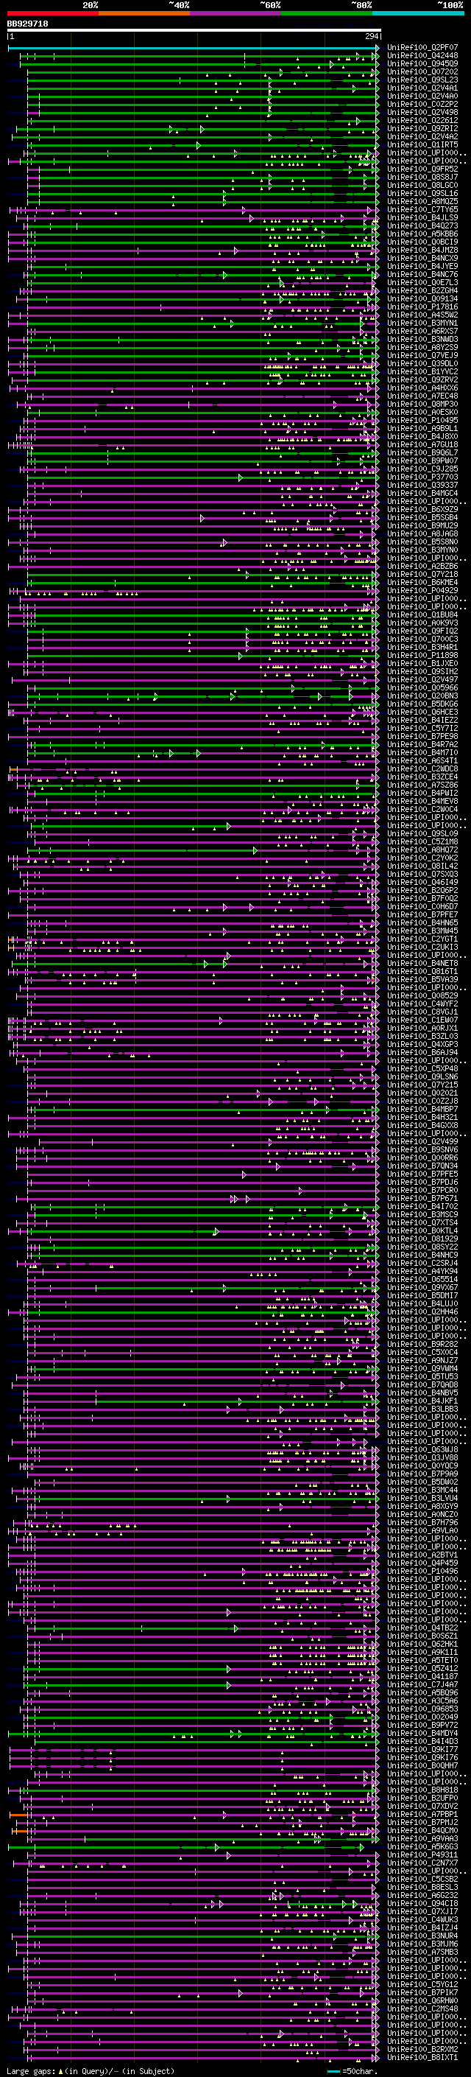Click hit label UniRef100_Q9FR52
Viewport: 471px width, 2077px height.
[x=422, y=169]
